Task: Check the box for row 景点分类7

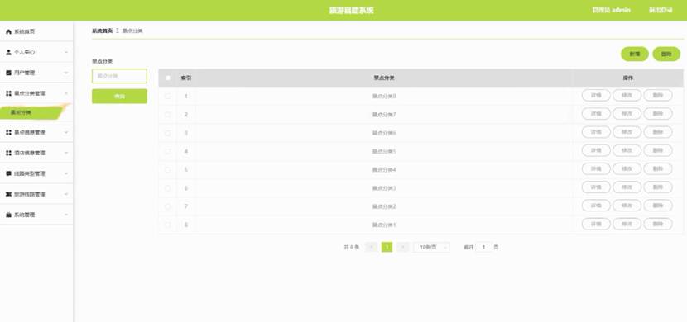Action: [x=168, y=115]
